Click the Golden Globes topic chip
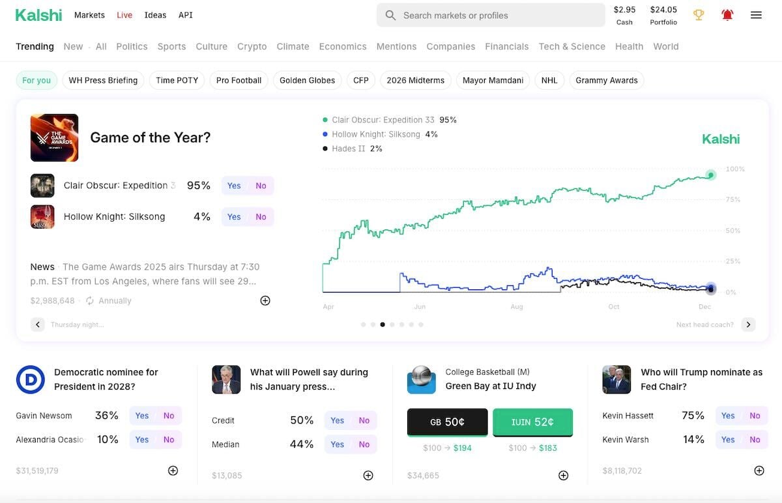This screenshot has width=782, height=503. (307, 80)
